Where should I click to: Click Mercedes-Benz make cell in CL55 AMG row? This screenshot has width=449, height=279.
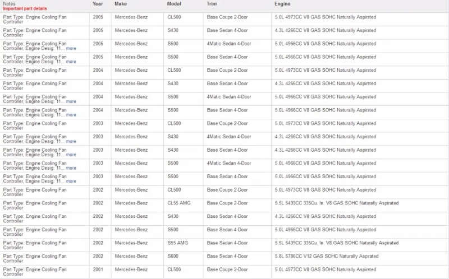(131, 203)
